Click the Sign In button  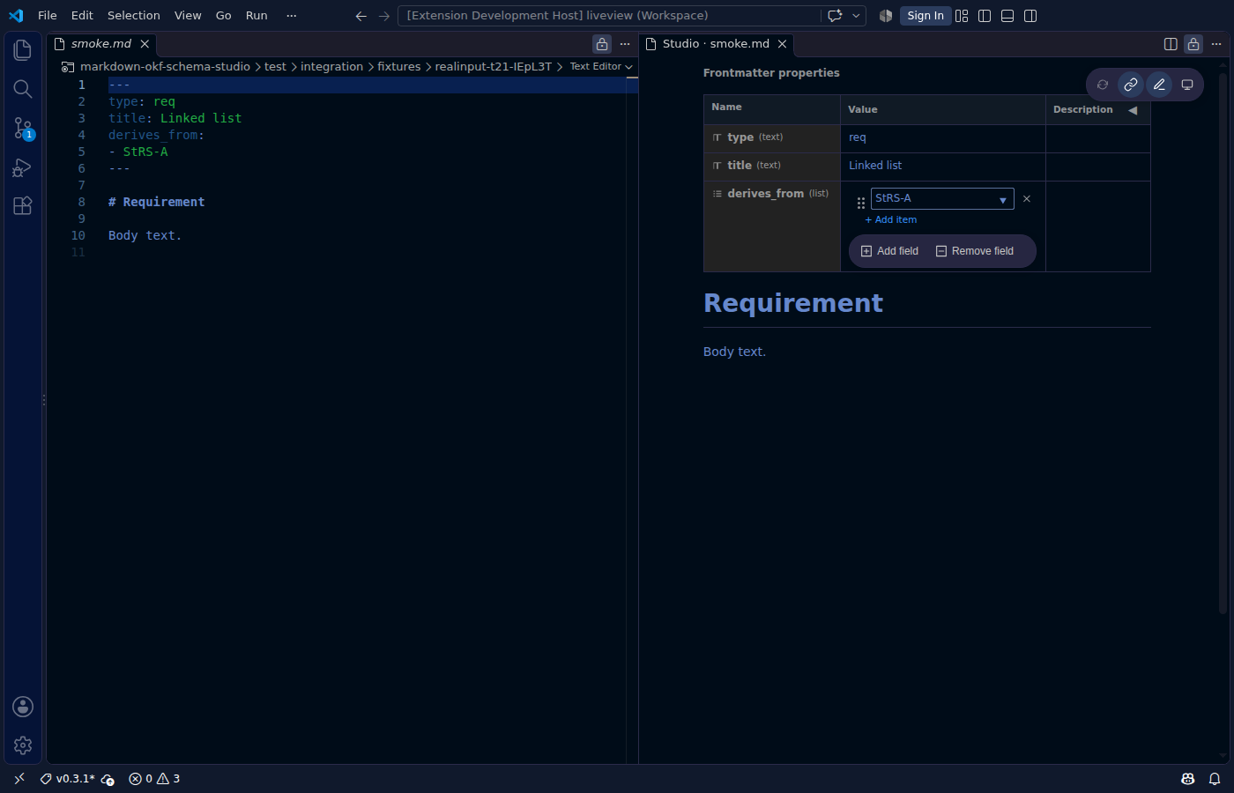925,16
